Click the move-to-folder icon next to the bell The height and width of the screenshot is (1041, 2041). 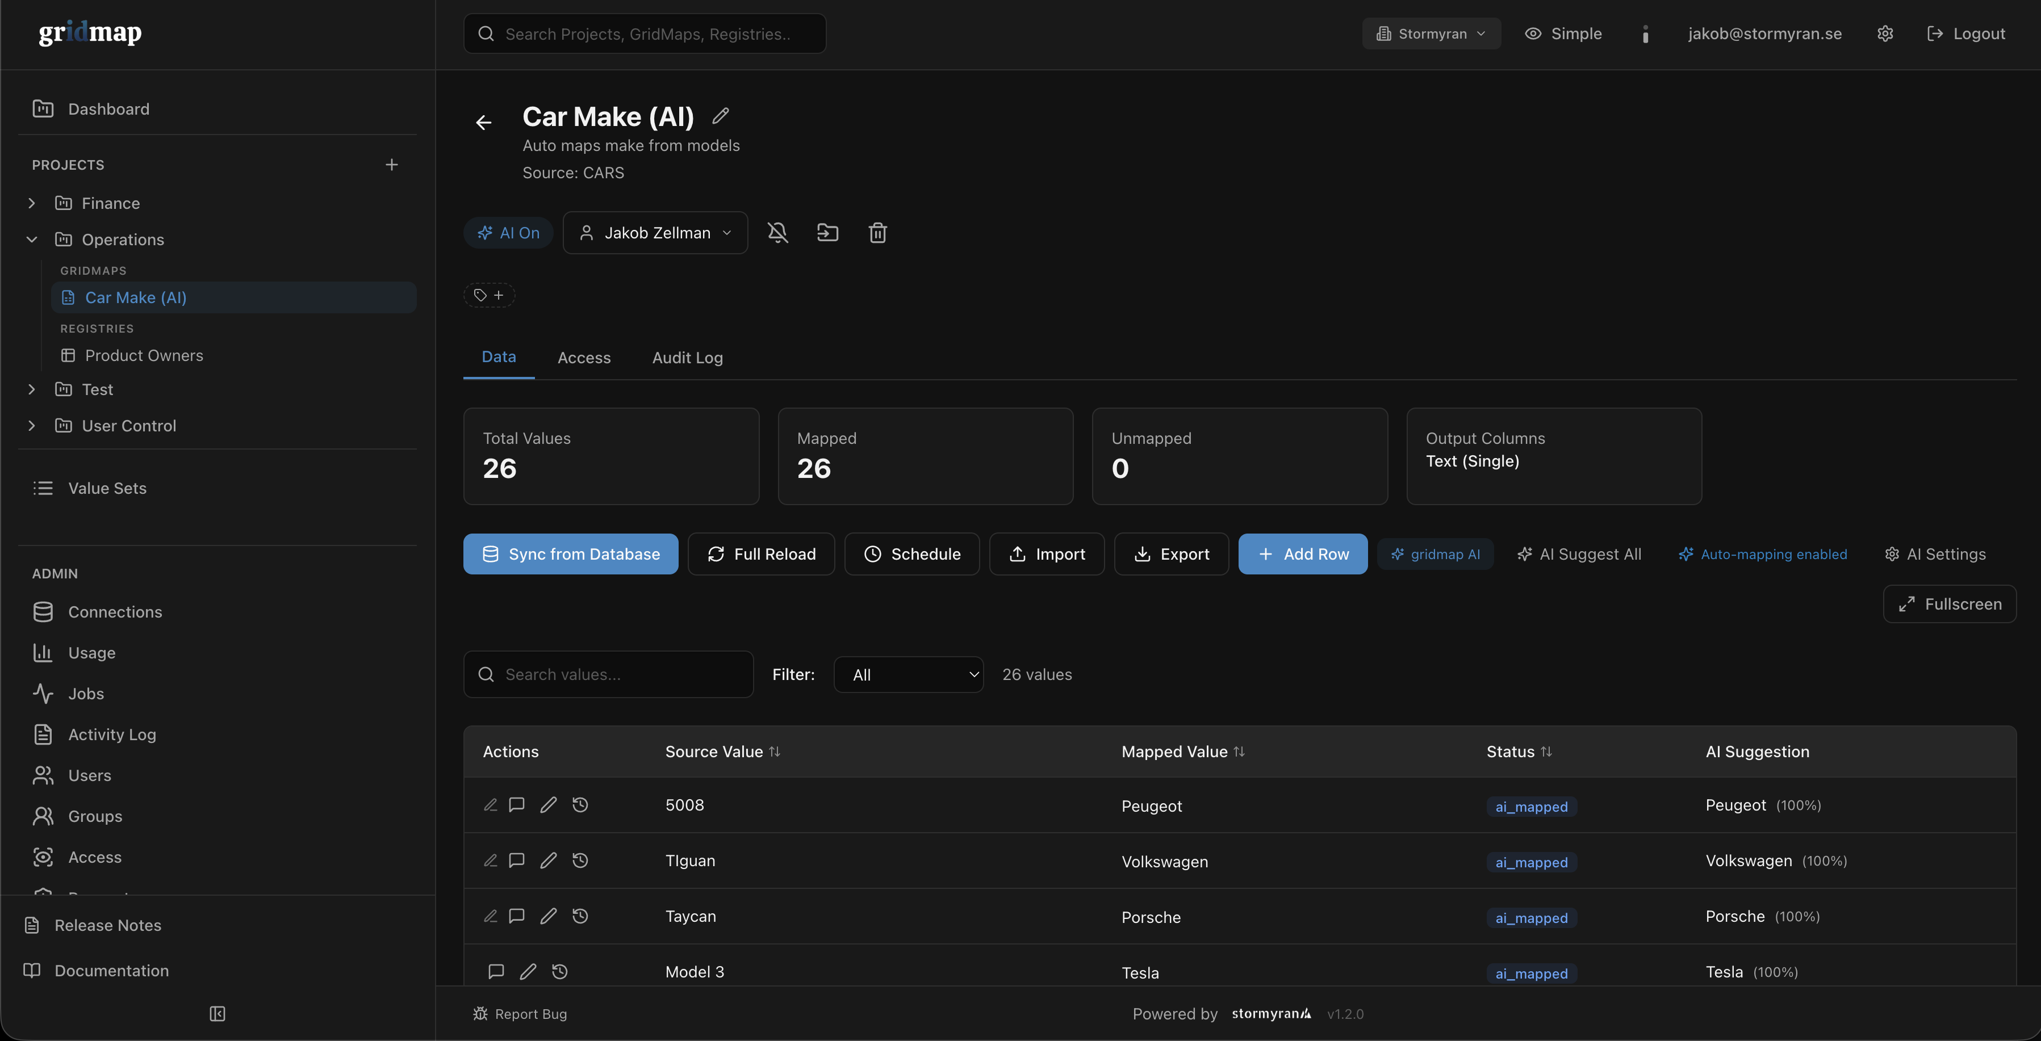click(827, 233)
